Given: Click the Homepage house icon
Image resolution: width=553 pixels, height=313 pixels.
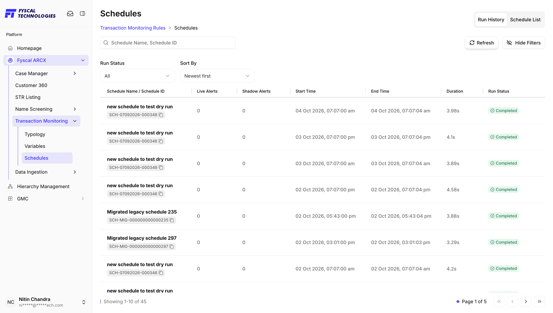Looking at the screenshot, I should pyautogui.click(x=10, y=48).
